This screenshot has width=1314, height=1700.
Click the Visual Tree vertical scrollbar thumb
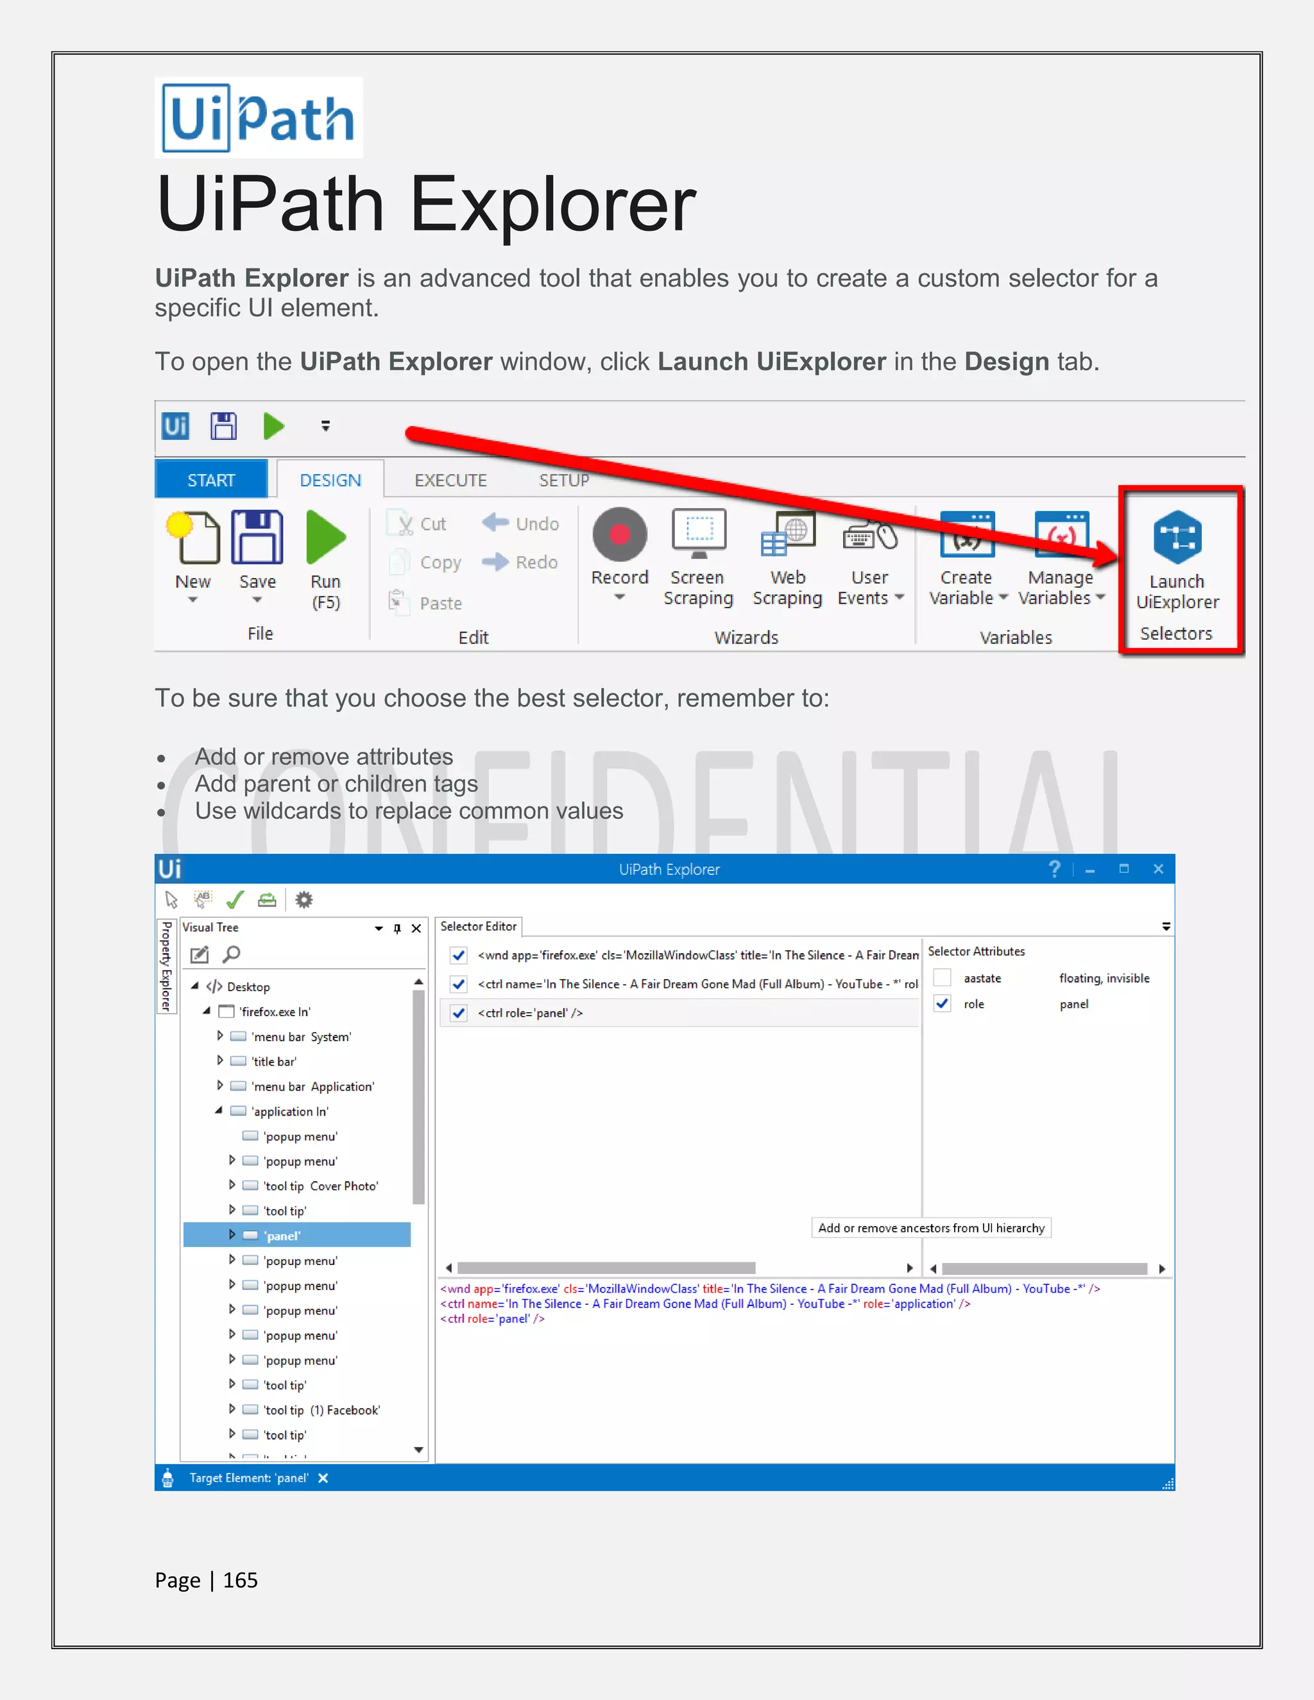pos(419,1098)
